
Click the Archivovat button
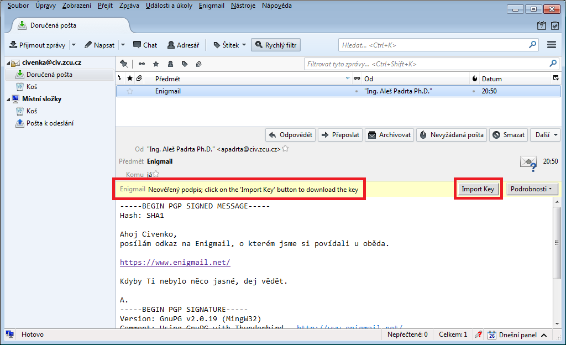click(389, 135)
